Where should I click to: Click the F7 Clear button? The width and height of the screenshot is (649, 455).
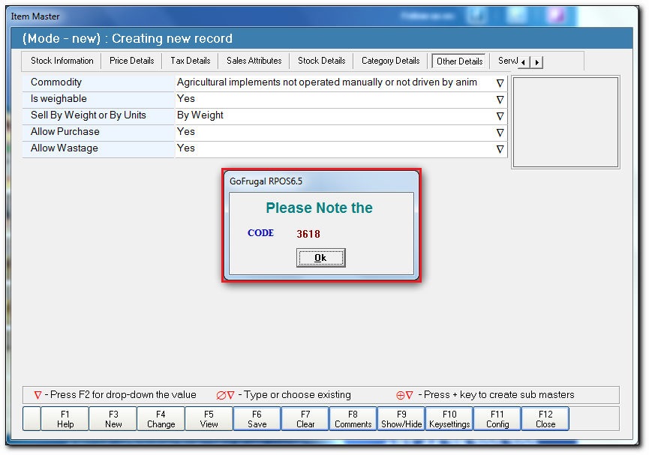pos(305,419)
